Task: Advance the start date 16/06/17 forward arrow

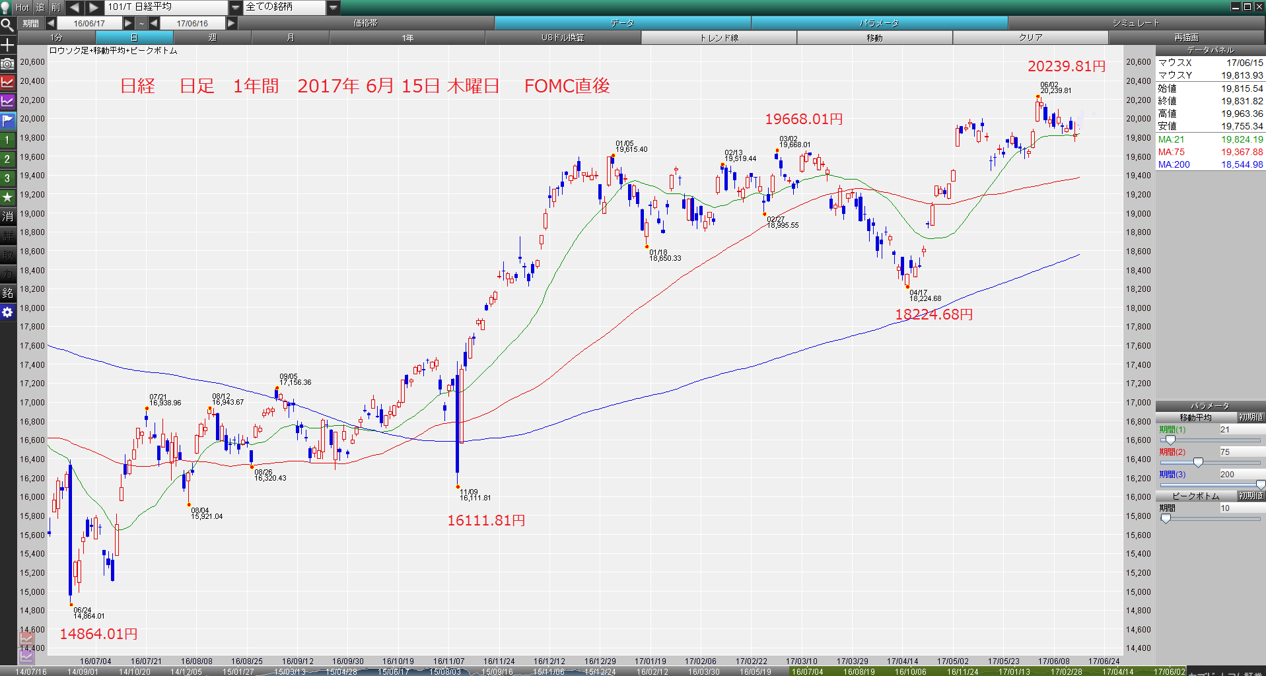Action: point(128,23)
